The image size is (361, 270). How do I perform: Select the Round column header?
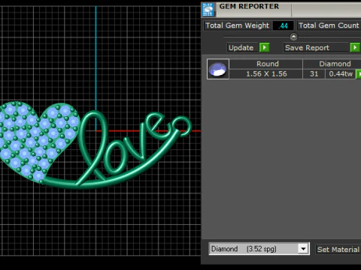pyautogui.click(x=266, y=64)
